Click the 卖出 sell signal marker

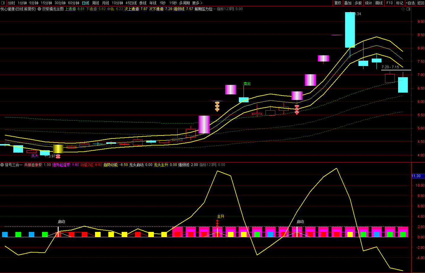point(247,84)
